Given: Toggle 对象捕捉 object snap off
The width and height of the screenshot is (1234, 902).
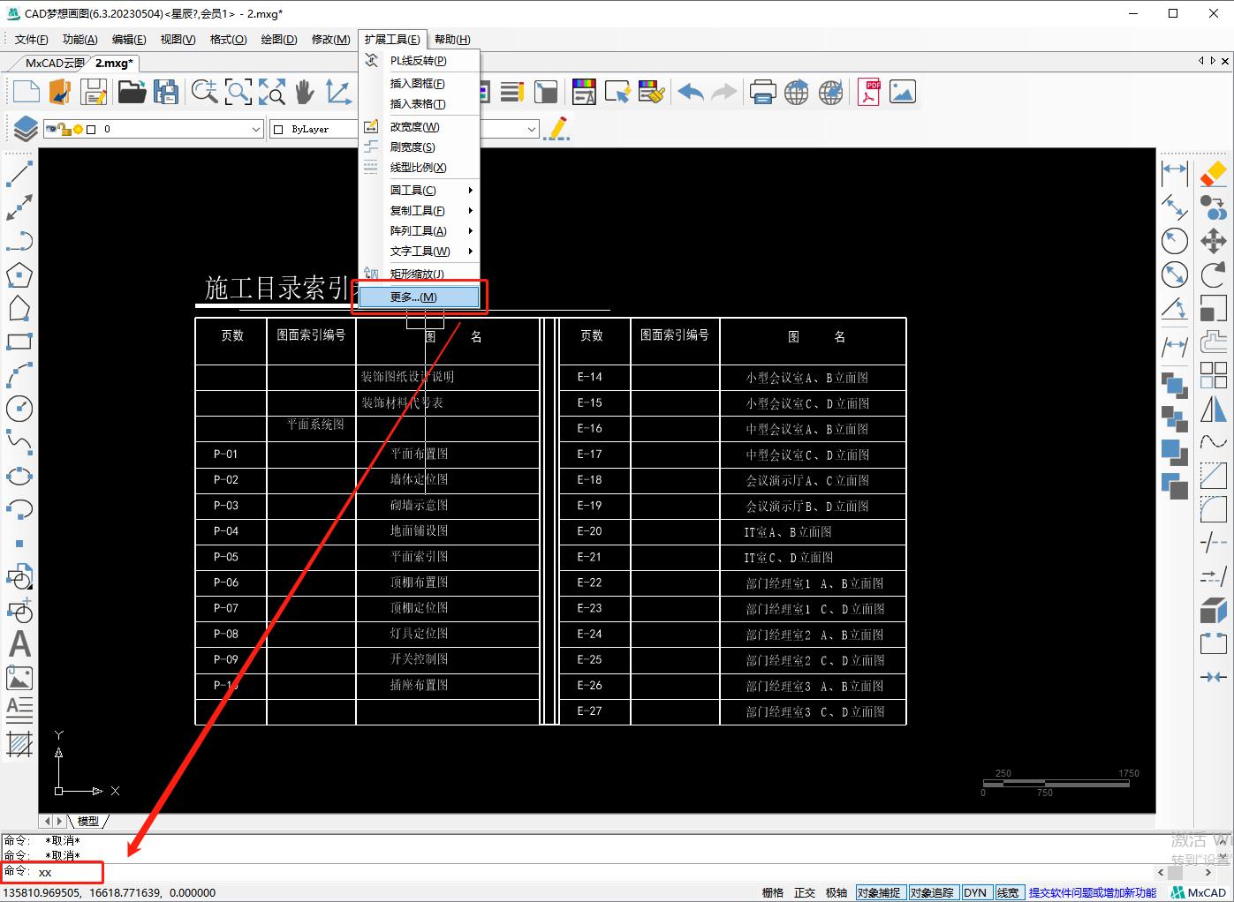Looking at the screenshot, I should (879, 892).
